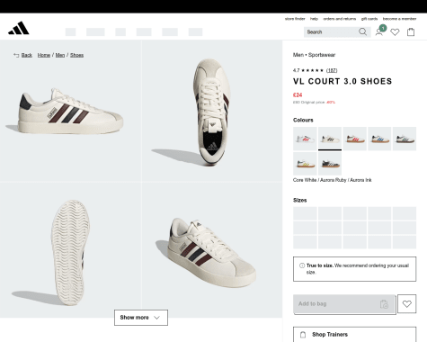Open the 187 reviews link
Screen dimensions: 427x342
pyautogui.click(x=332, y=70)
